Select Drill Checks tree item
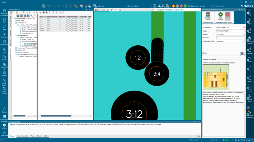The width and height of the screenshot is (254, 142). click(x=27, y=33)
